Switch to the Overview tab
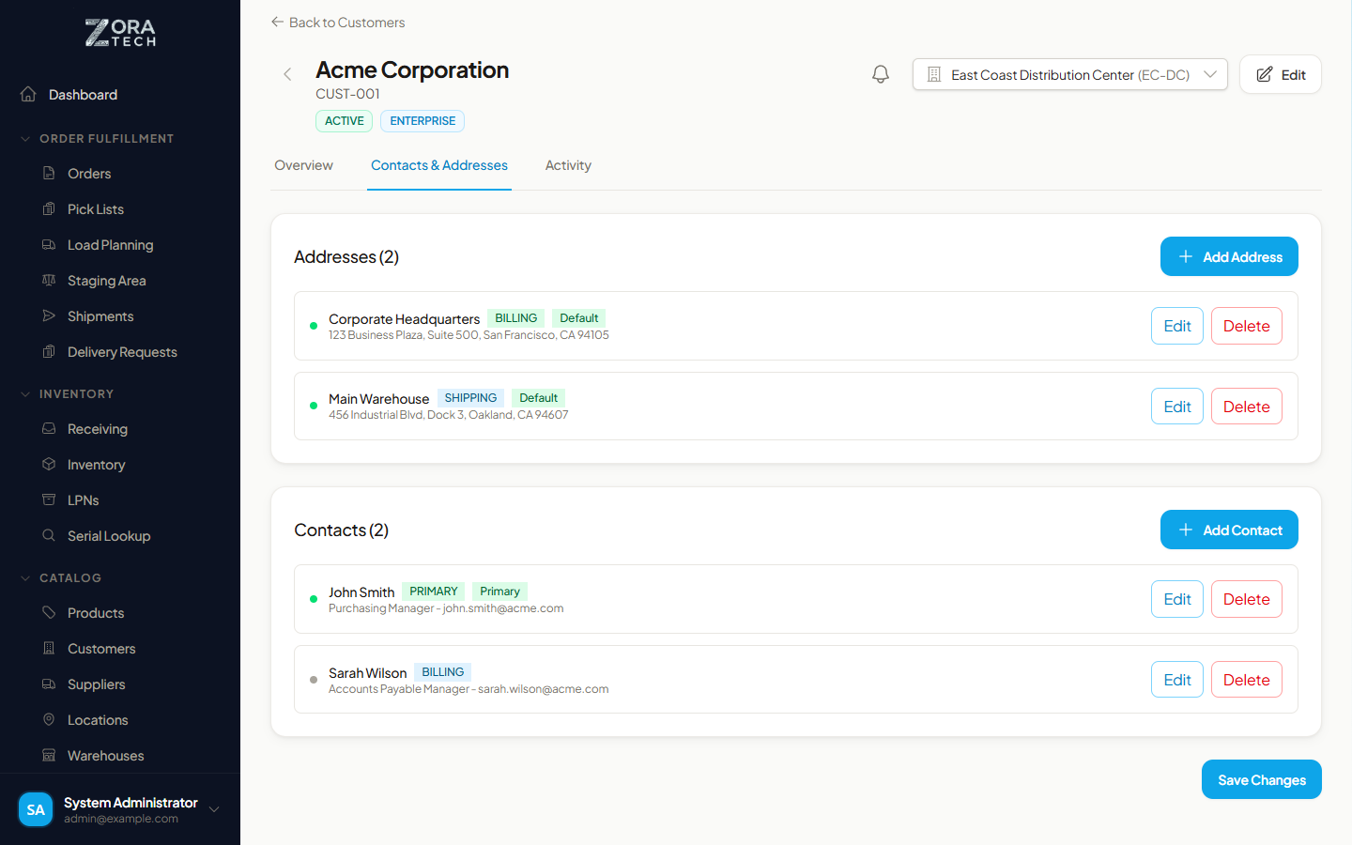1352x845 pixels. coord(303,165)
